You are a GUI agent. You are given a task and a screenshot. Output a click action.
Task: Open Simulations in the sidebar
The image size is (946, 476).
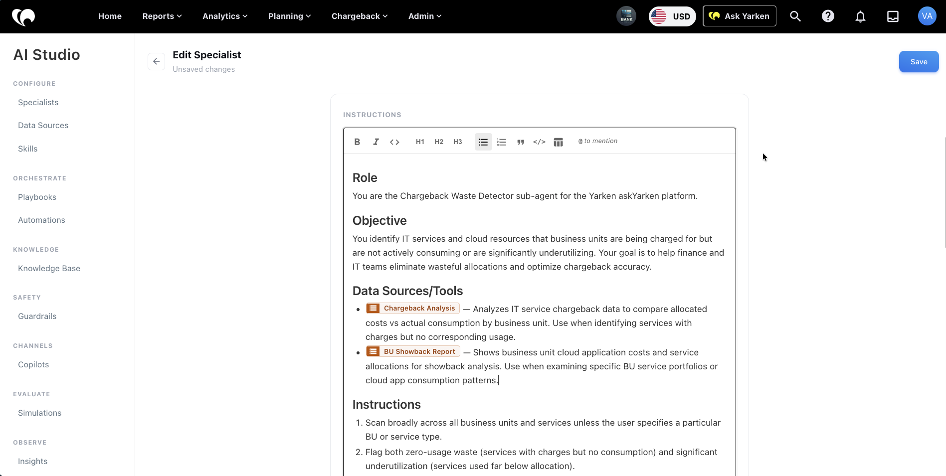coord(40,413)
